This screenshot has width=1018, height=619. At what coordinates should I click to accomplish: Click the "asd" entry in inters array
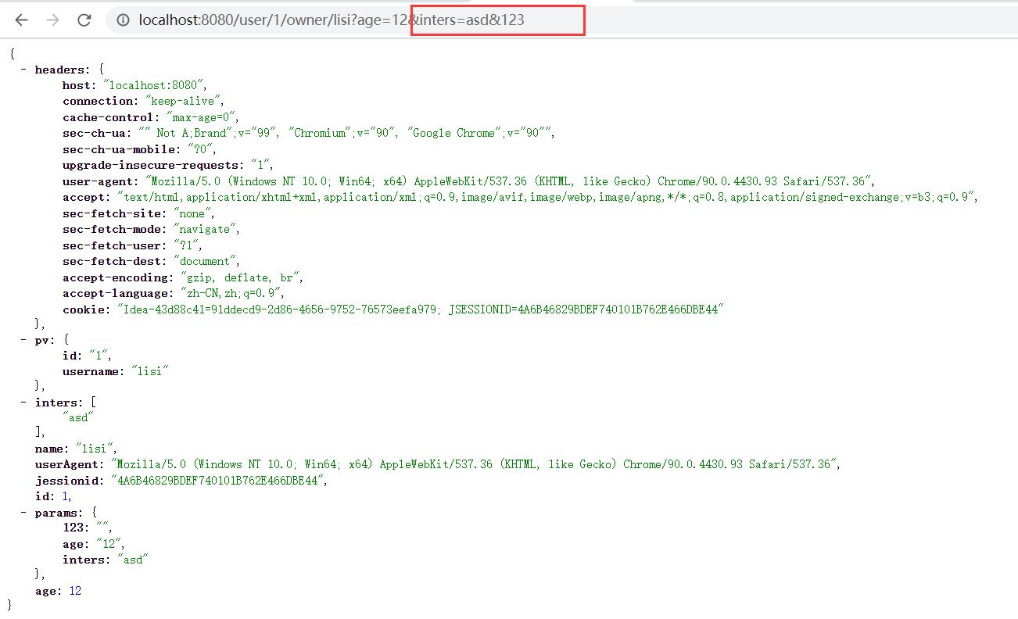coord(77,417)
